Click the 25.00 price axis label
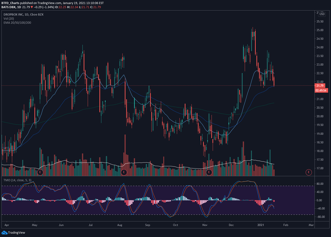 [320, 30]
